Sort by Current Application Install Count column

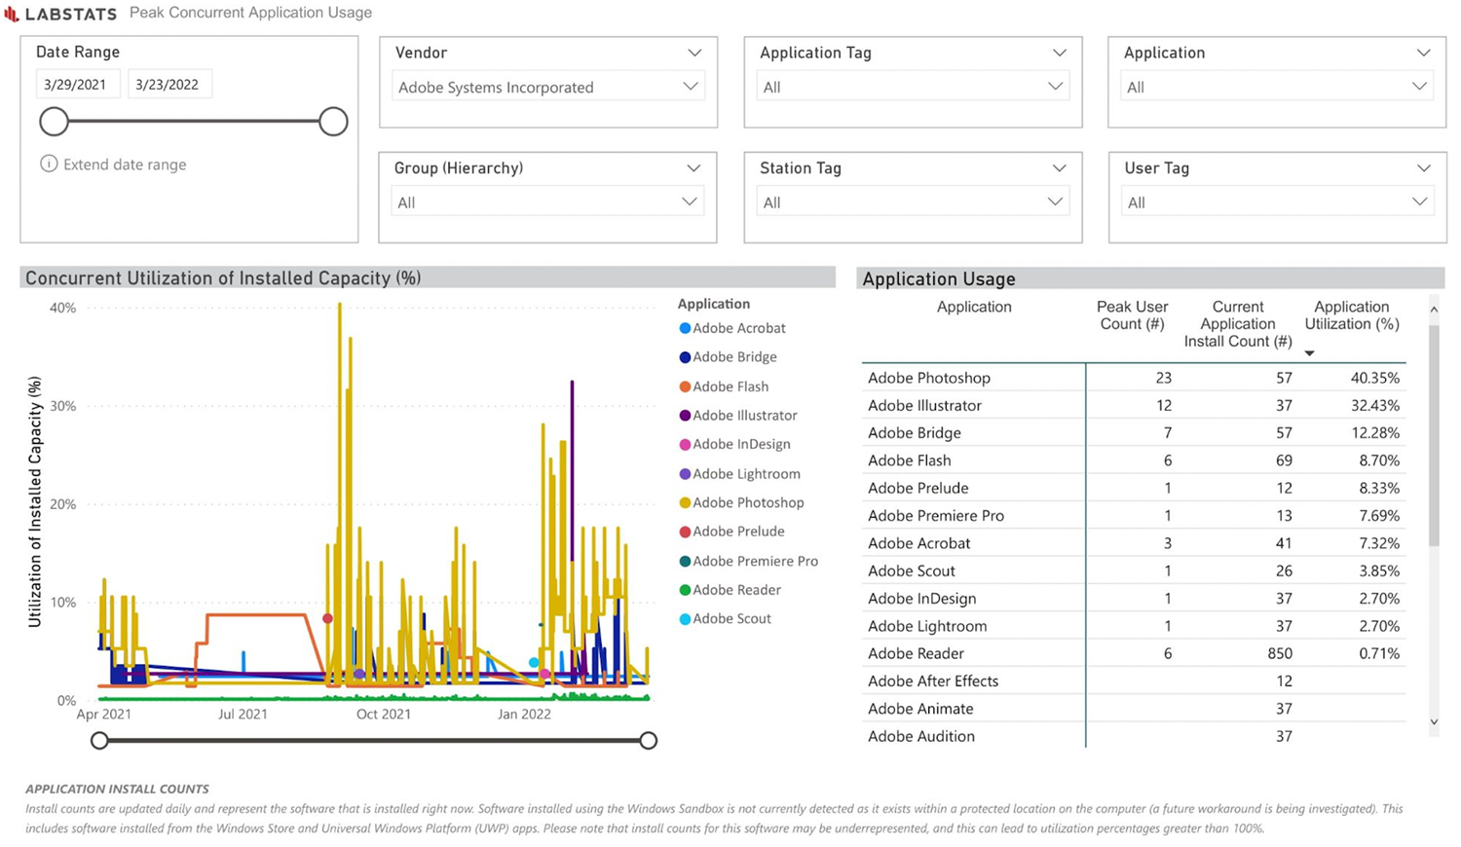pos(1238,324)
